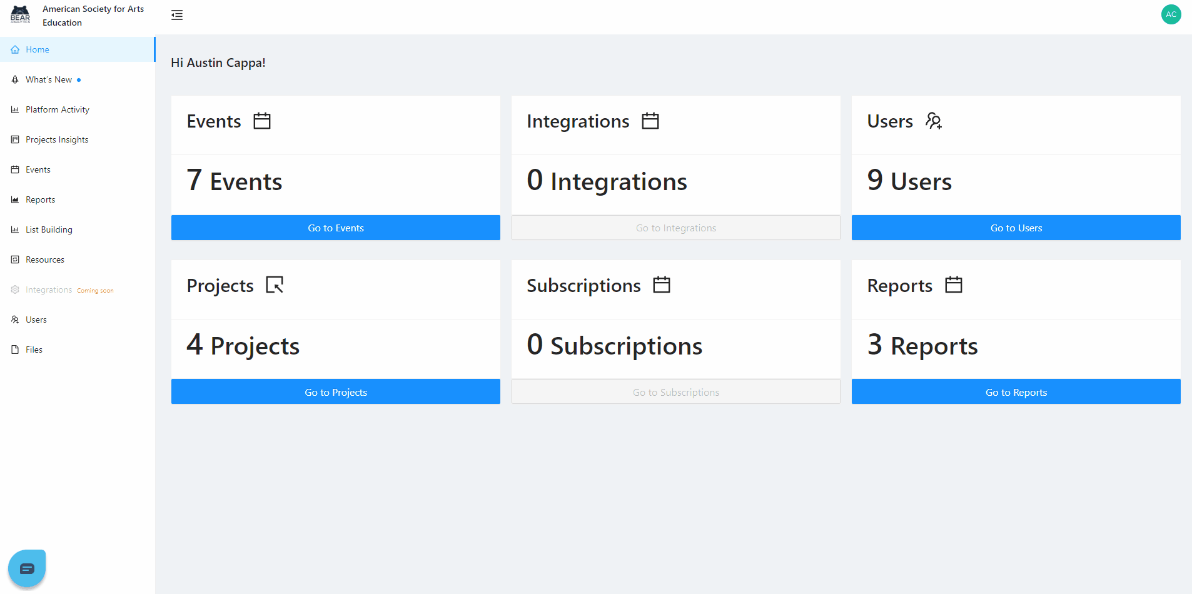Screen dimensions: 1192x594
Task: Click the blue dot beside What's New
Action: [x=79, y=80]
